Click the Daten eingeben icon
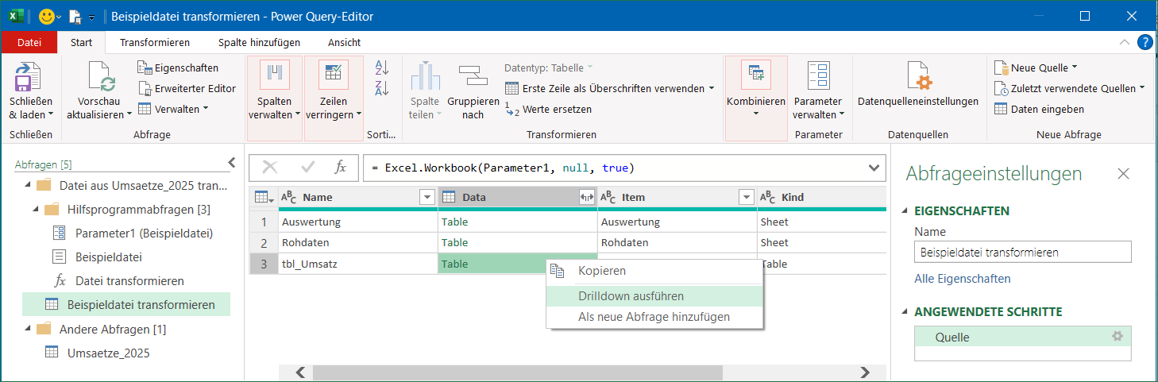Image resolution: width=1158 pixels, height=382 pixels. pos(1002,109)
